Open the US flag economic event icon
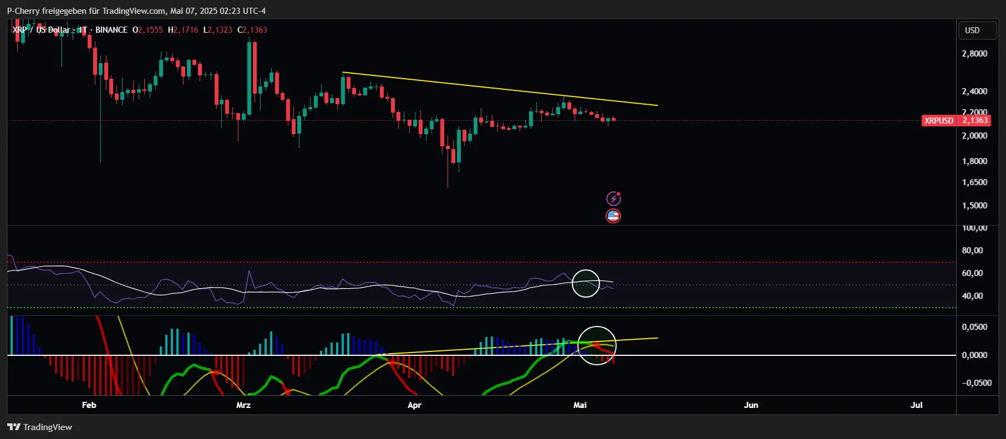The height and width of the screenshot is (439, 1006). (613, 216)
